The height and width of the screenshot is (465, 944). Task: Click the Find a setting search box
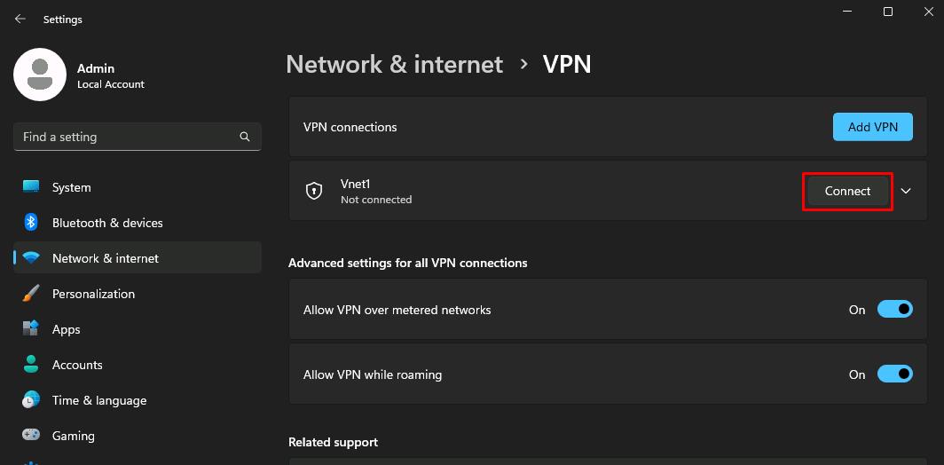coord(124,137)
